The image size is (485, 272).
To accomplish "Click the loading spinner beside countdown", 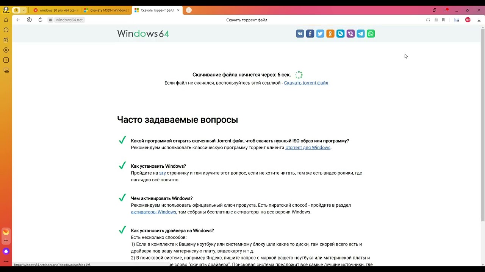I will [x=299, y=75].
